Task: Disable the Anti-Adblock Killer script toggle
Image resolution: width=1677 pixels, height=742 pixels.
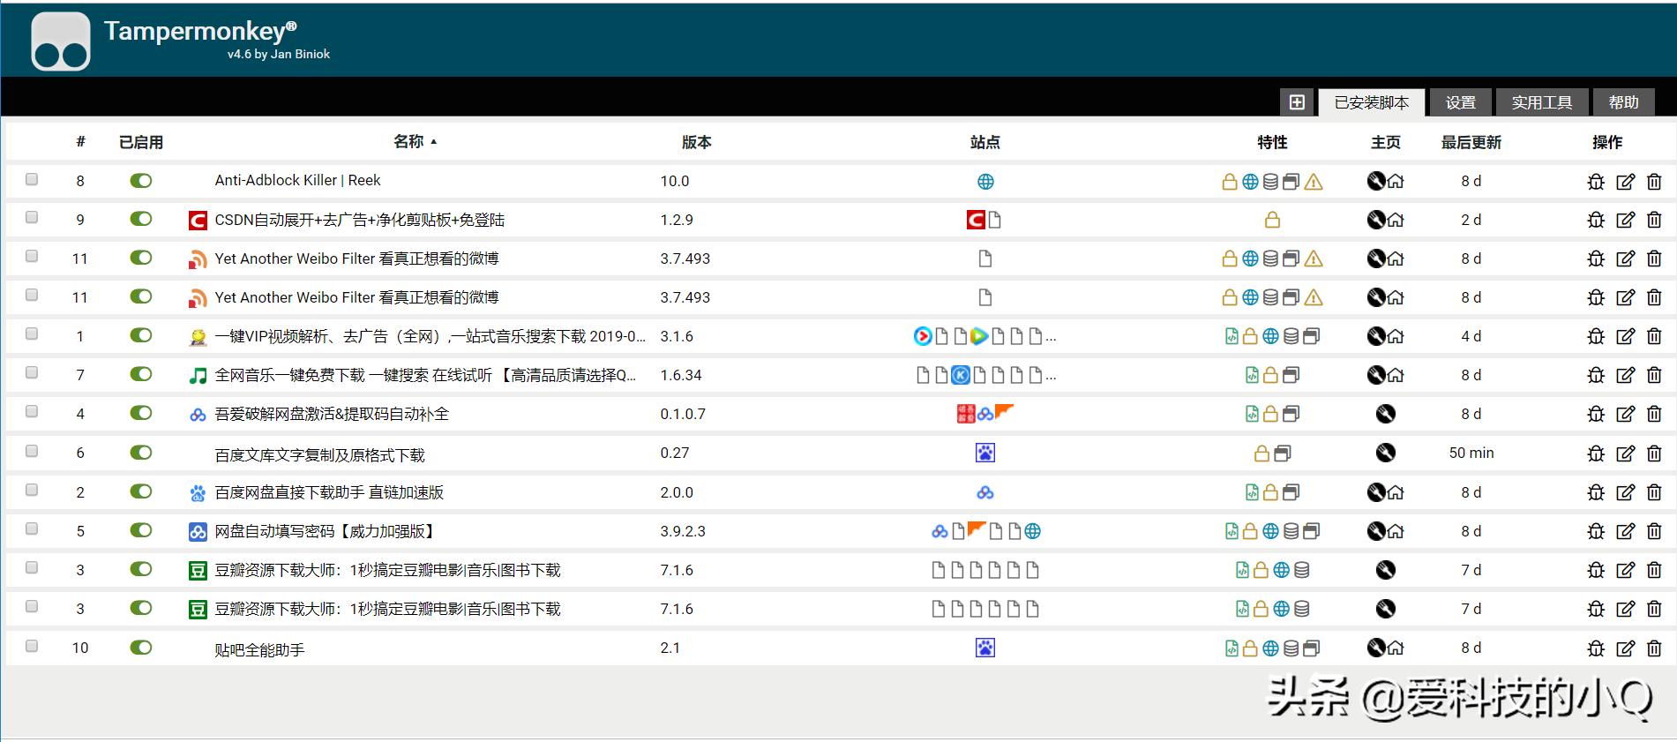Action: [141, 181]
